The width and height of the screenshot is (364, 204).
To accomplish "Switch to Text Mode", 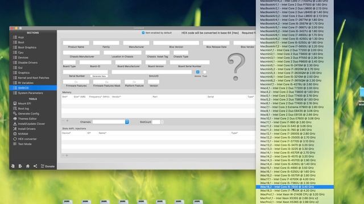I will tap(24, 144).
